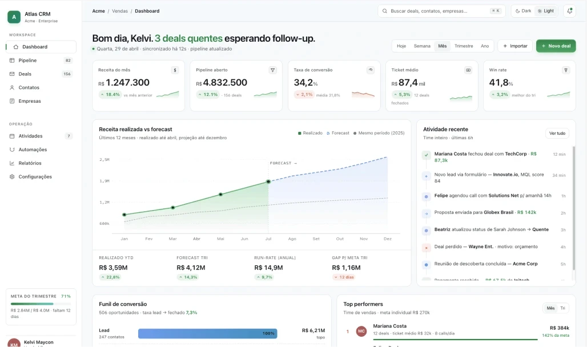Click the Vendas breadcrumb link
This screenshot has width=587, height=347.
click(x=120, y=11)
